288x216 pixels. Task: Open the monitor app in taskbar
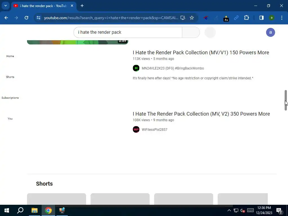click(62, 210)
